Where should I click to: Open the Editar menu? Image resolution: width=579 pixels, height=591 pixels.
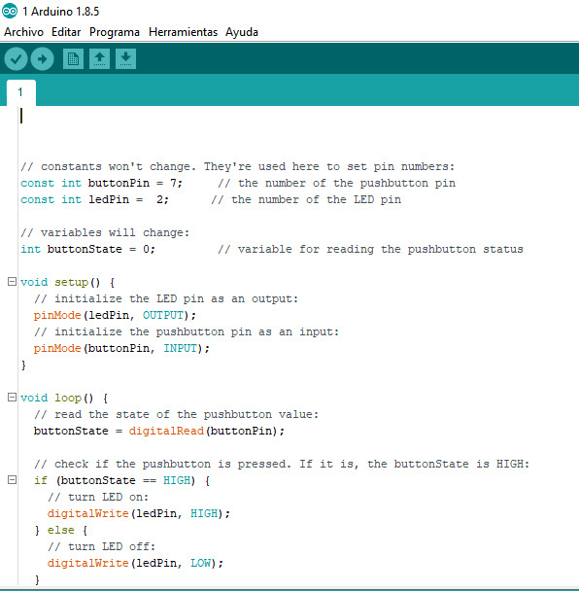click(x=66, y=32)
